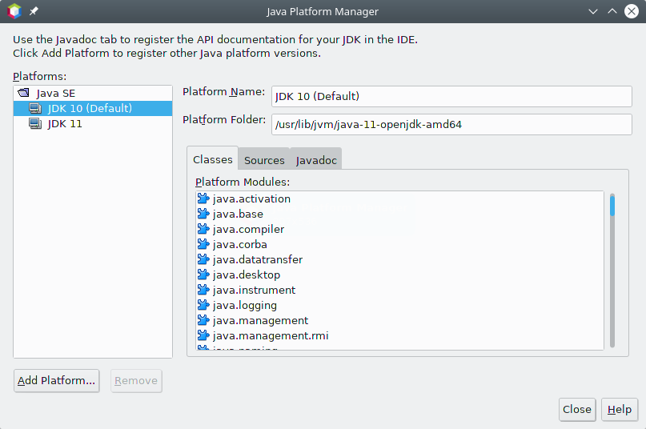The height and width of the screenshot is (429, 646).
Task: Click the java.instrument module icon
Action: [x=203, y=290]
